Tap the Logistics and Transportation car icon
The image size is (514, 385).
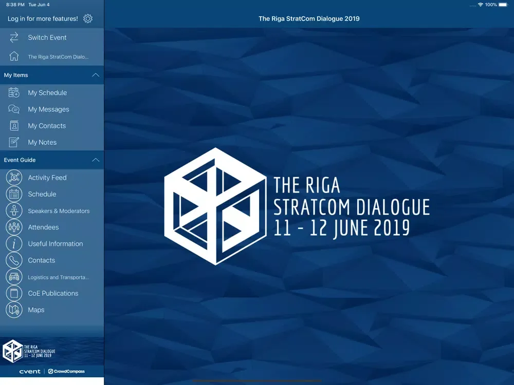14,277
